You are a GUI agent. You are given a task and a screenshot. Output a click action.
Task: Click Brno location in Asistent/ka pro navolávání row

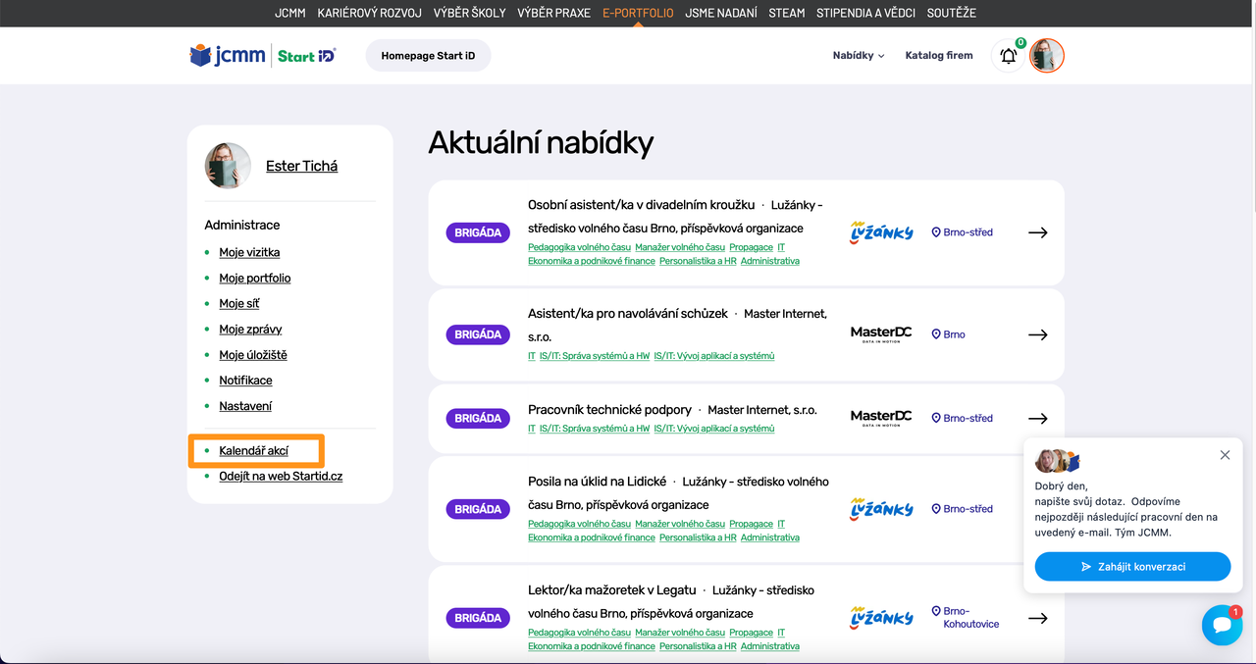tap(948, 334)
